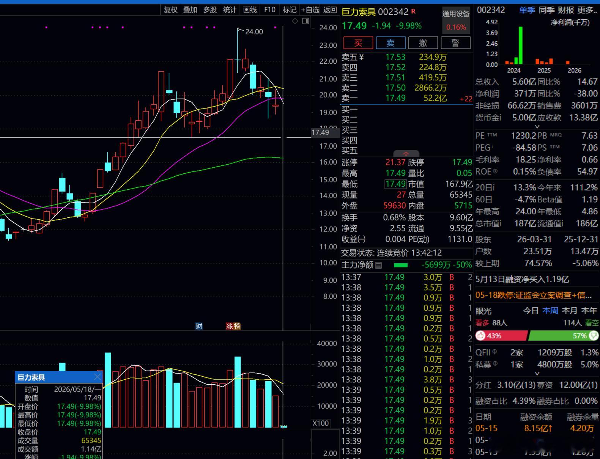Open the 主力净额 detail list icon
The height and width of the screenshot is (459, 600).
point(378,265)
